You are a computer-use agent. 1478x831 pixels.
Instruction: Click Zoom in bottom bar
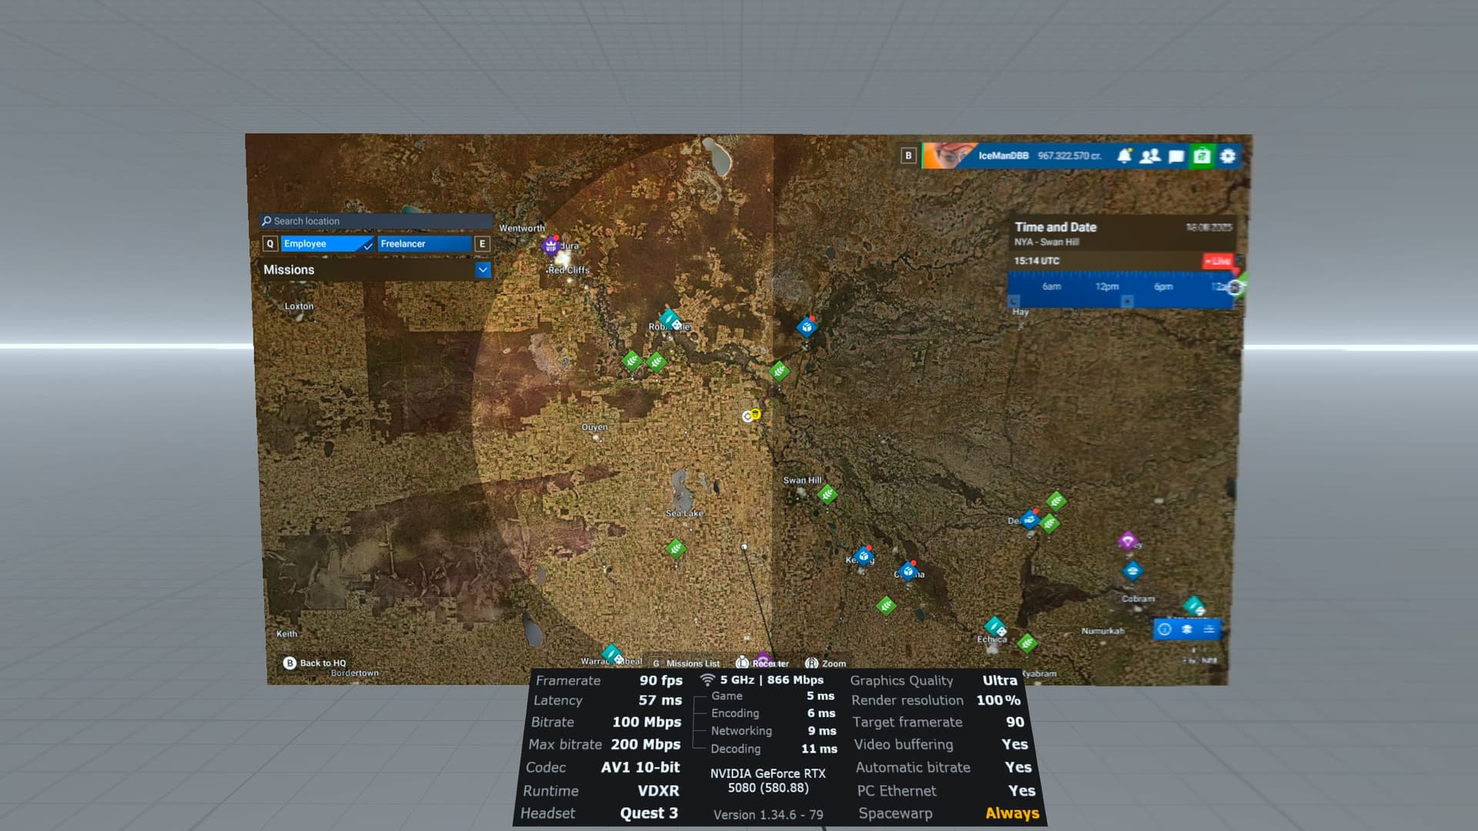tap(825, 663)
